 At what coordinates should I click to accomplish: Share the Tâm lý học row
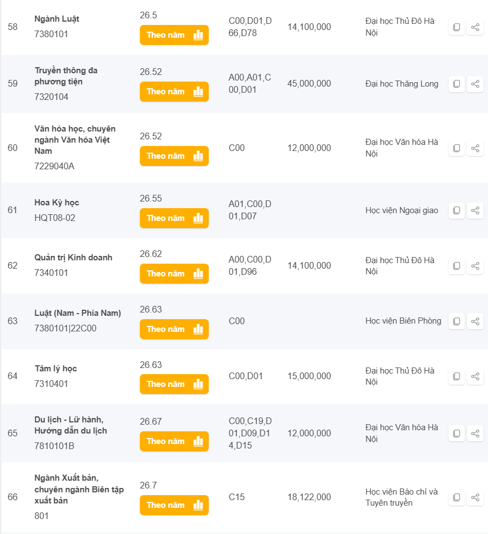pos(475,376)
